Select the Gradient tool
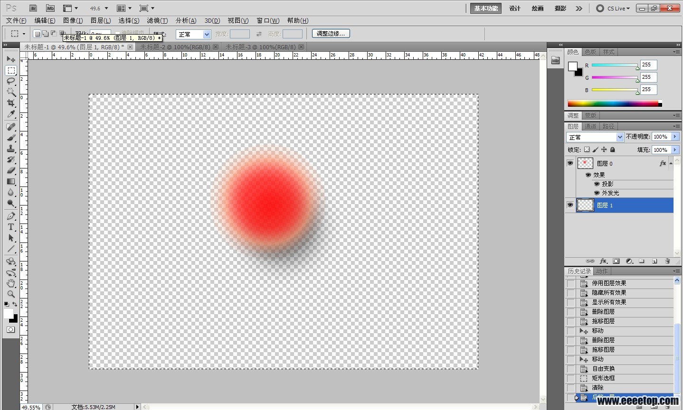Image resolution: width=683 pixels, height=410 pixels. 11,181
